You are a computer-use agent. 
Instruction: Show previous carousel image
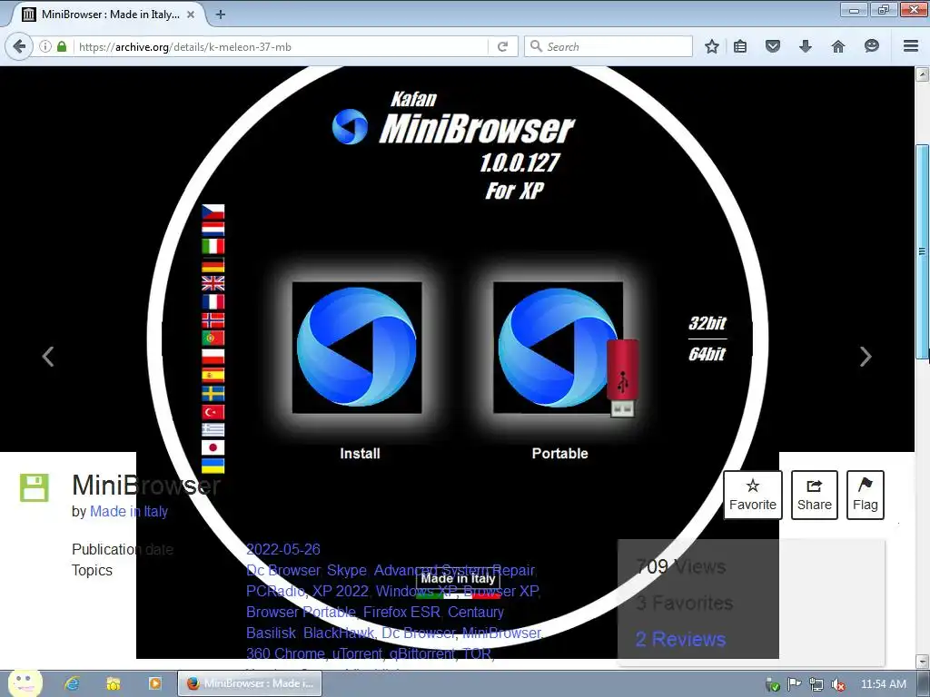pyautogui.click(x=48, y=356)
